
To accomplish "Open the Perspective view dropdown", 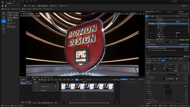I will 26,14.
